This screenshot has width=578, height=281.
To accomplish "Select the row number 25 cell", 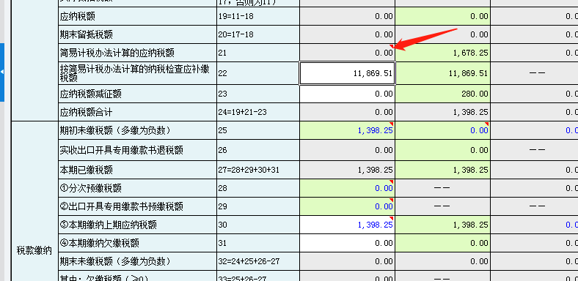I will 258,130.
